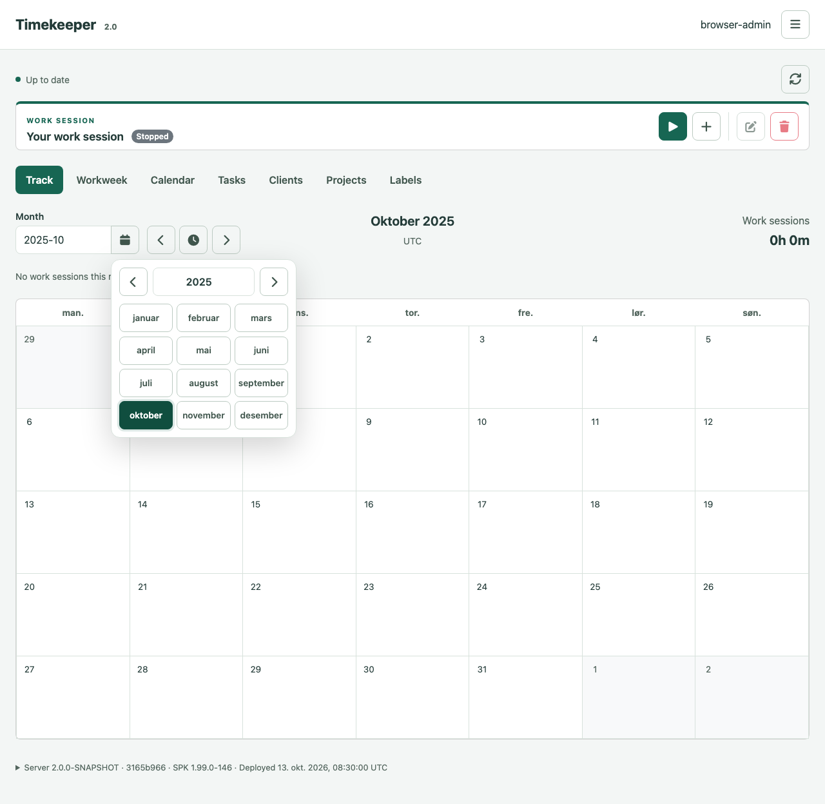
Task: Toggle the month picker calendar icon
Action: 125,240
